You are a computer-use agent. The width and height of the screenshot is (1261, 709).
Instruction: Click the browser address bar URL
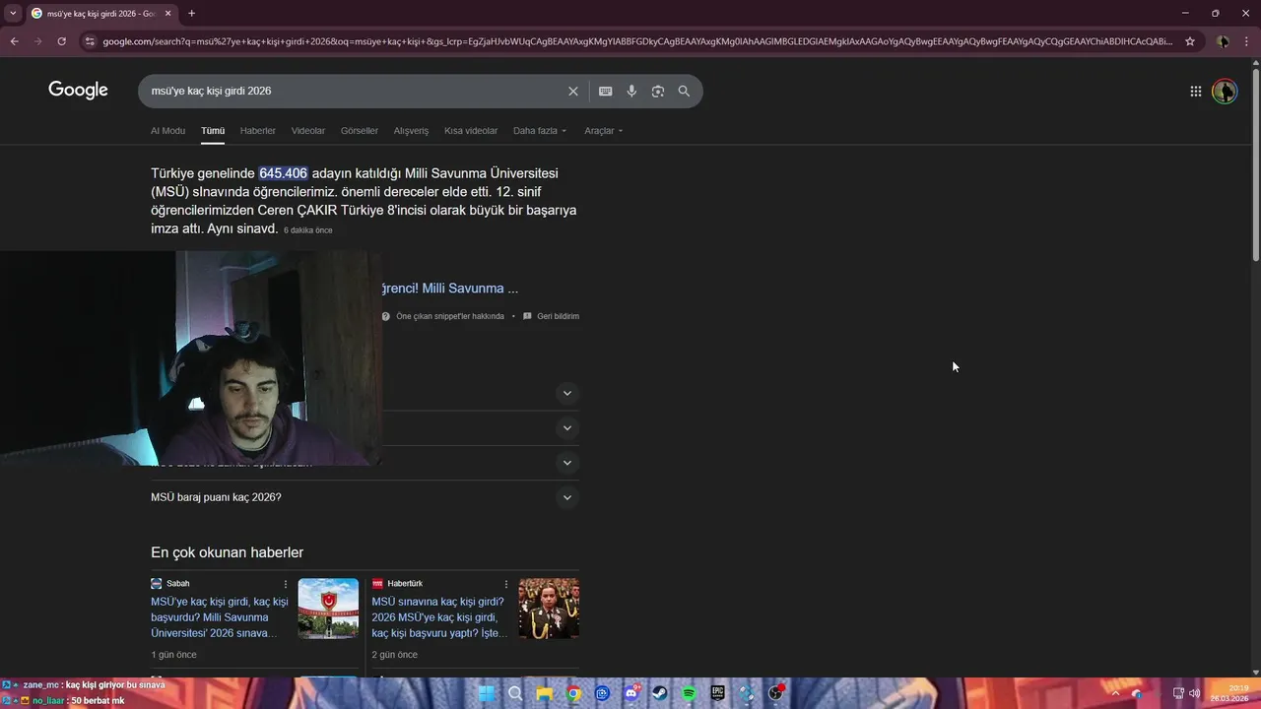637,41
